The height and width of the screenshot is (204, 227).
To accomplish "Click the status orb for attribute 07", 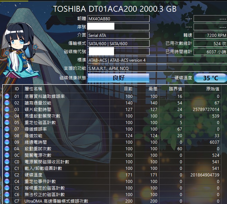I will [x=7, y=129].
